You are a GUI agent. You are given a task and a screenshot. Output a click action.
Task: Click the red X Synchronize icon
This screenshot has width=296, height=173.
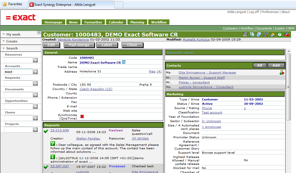(82, 116)
